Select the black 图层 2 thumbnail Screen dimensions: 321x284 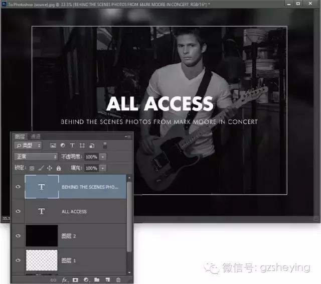[42, 236]
